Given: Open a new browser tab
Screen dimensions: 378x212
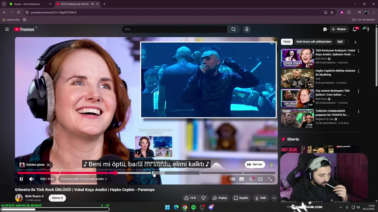Looking at the screenshot, I should [104, 4].
